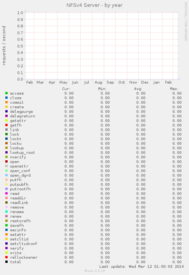Click the write row Avg value
This screenshot has width=189, height=275.
click(141, 253)
